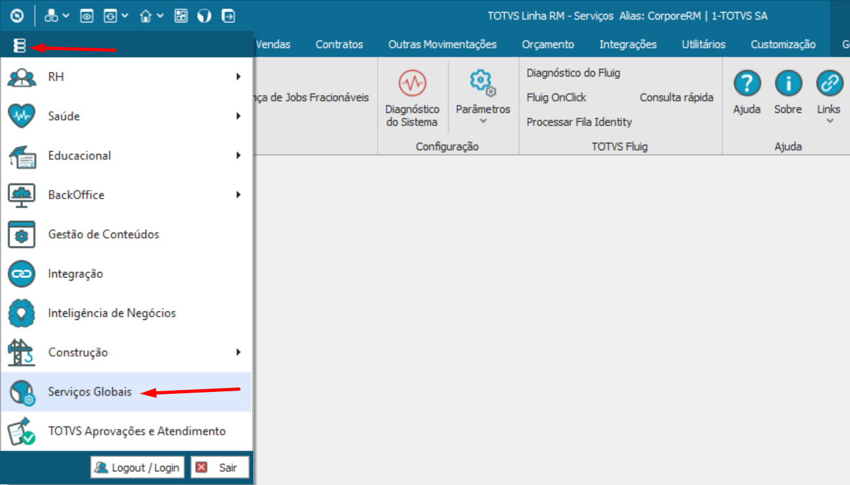Click the home icon in the top toolbar

click(x=146, y=16)
